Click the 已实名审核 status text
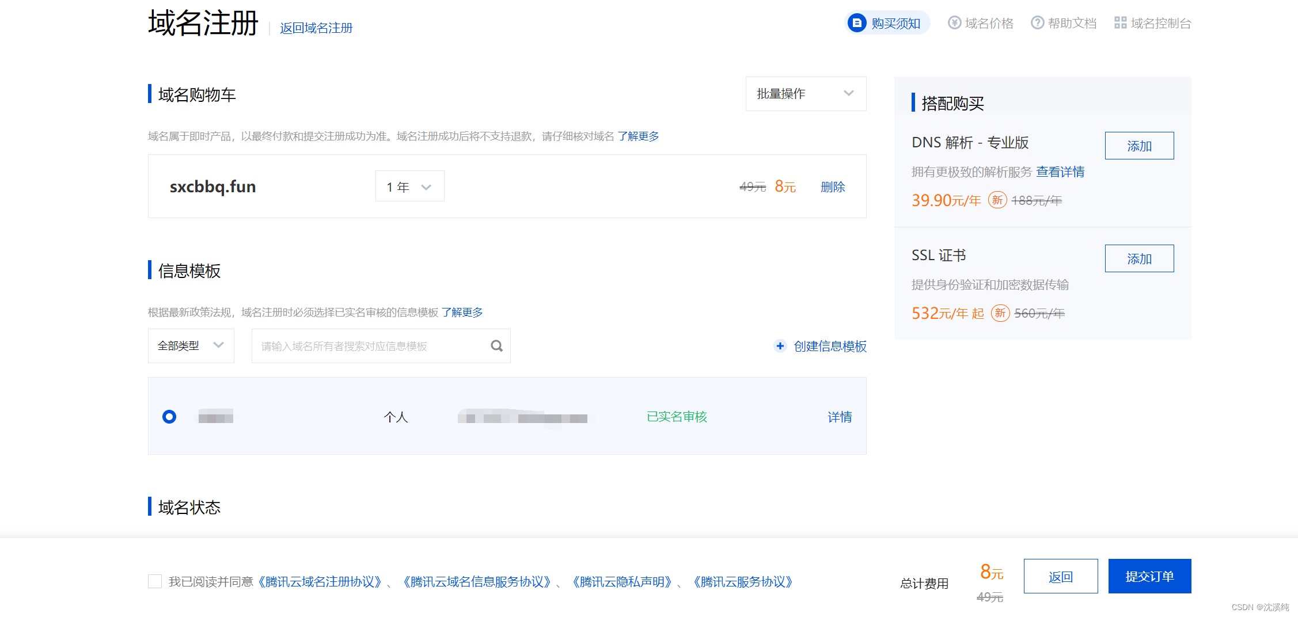 677,417
